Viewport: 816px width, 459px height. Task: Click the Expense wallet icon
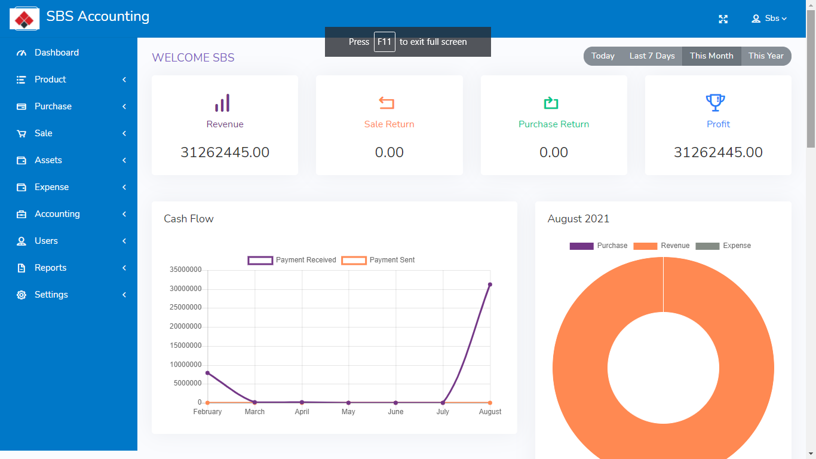(22, 187)
